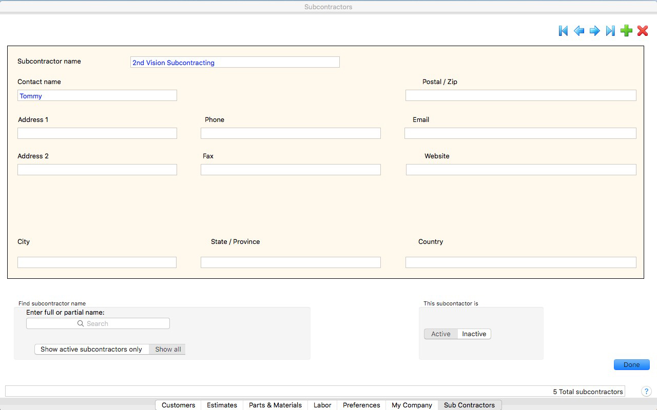The height and width of the screenshot is (410, 657).
Task: Set subcontractor status to Inactive
Action: pyautogui.click(x=474, y=334)
